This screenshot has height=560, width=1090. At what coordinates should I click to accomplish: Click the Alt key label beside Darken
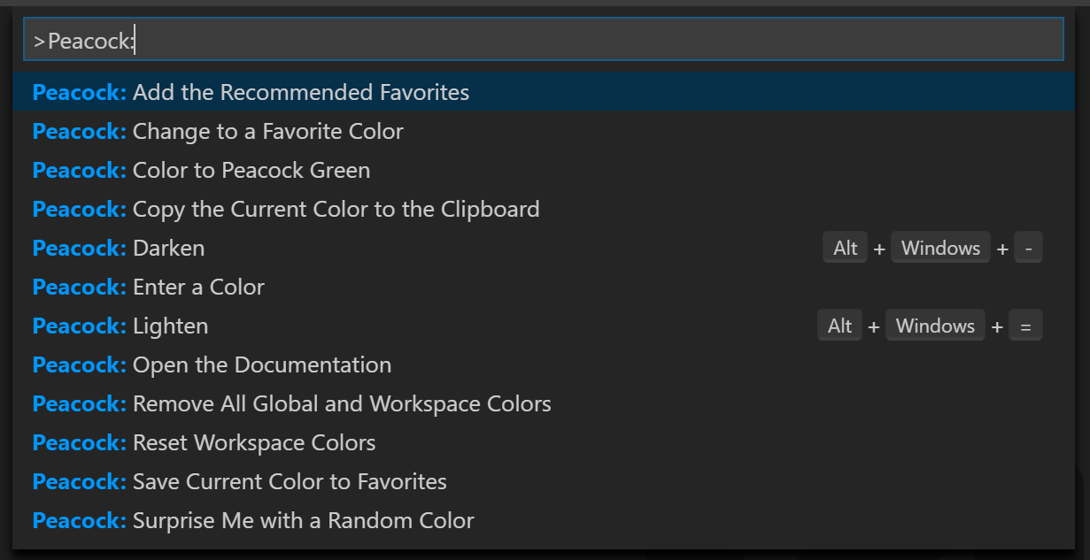click(x=845, y=248)
